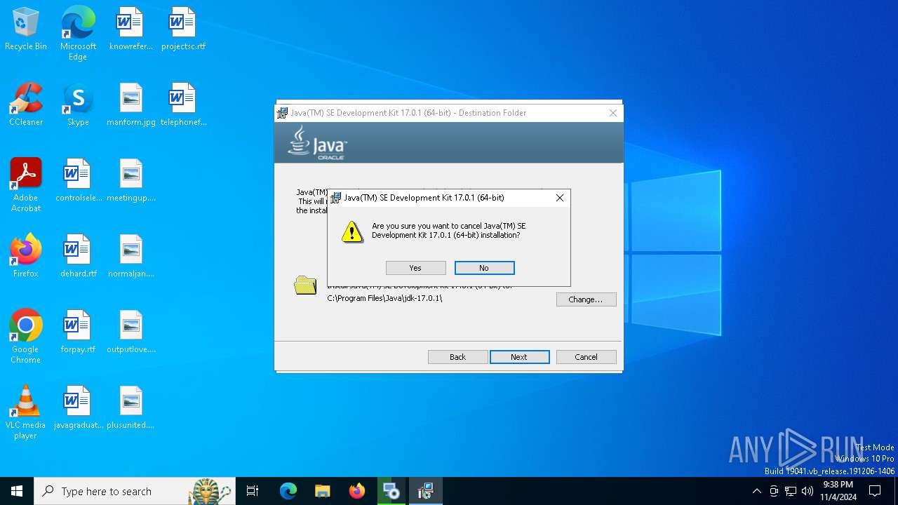Open the Microsoft Edge desktop shortcut
Image resolution: width=898 pixels, height=505 pixels.
[78, 34]
